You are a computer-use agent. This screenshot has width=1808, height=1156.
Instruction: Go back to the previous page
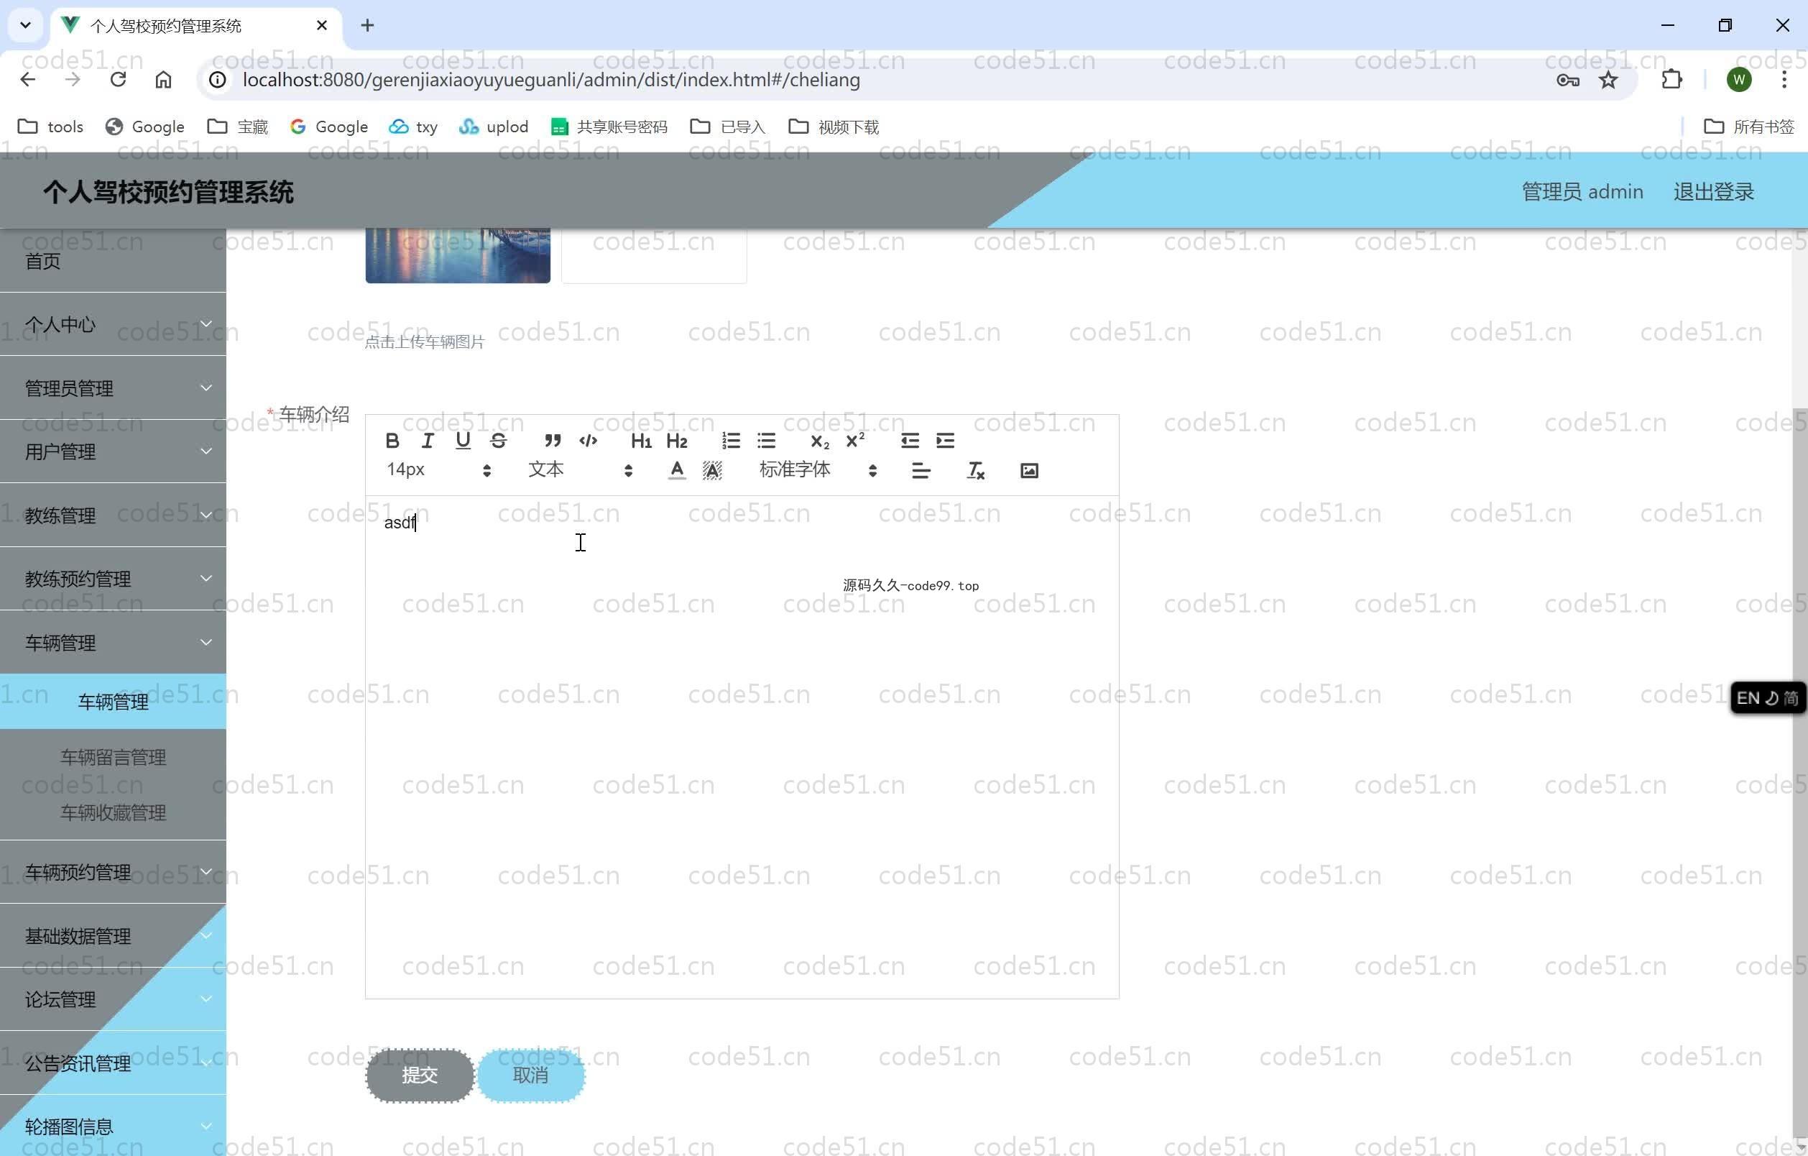click(x=28, y=80)
